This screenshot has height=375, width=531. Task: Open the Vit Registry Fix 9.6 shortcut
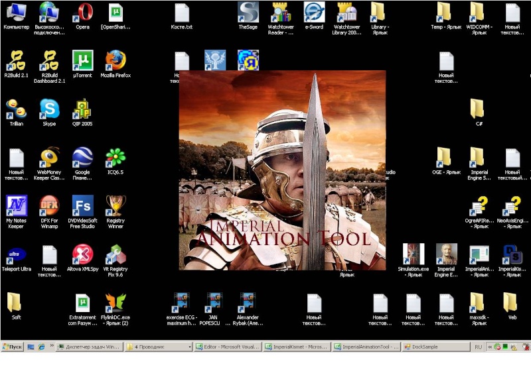tap(115, 260)
